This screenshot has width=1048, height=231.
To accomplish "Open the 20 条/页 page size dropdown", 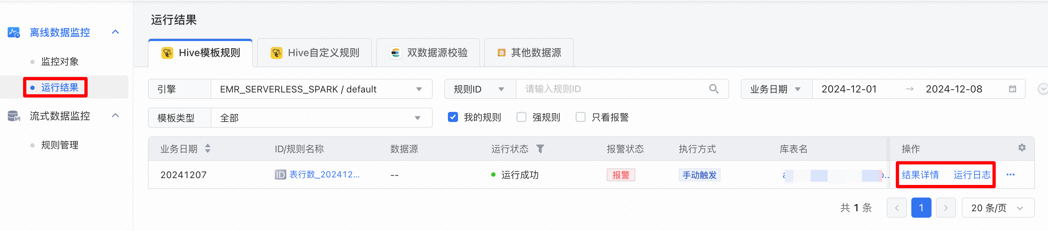I will point(998,208).
